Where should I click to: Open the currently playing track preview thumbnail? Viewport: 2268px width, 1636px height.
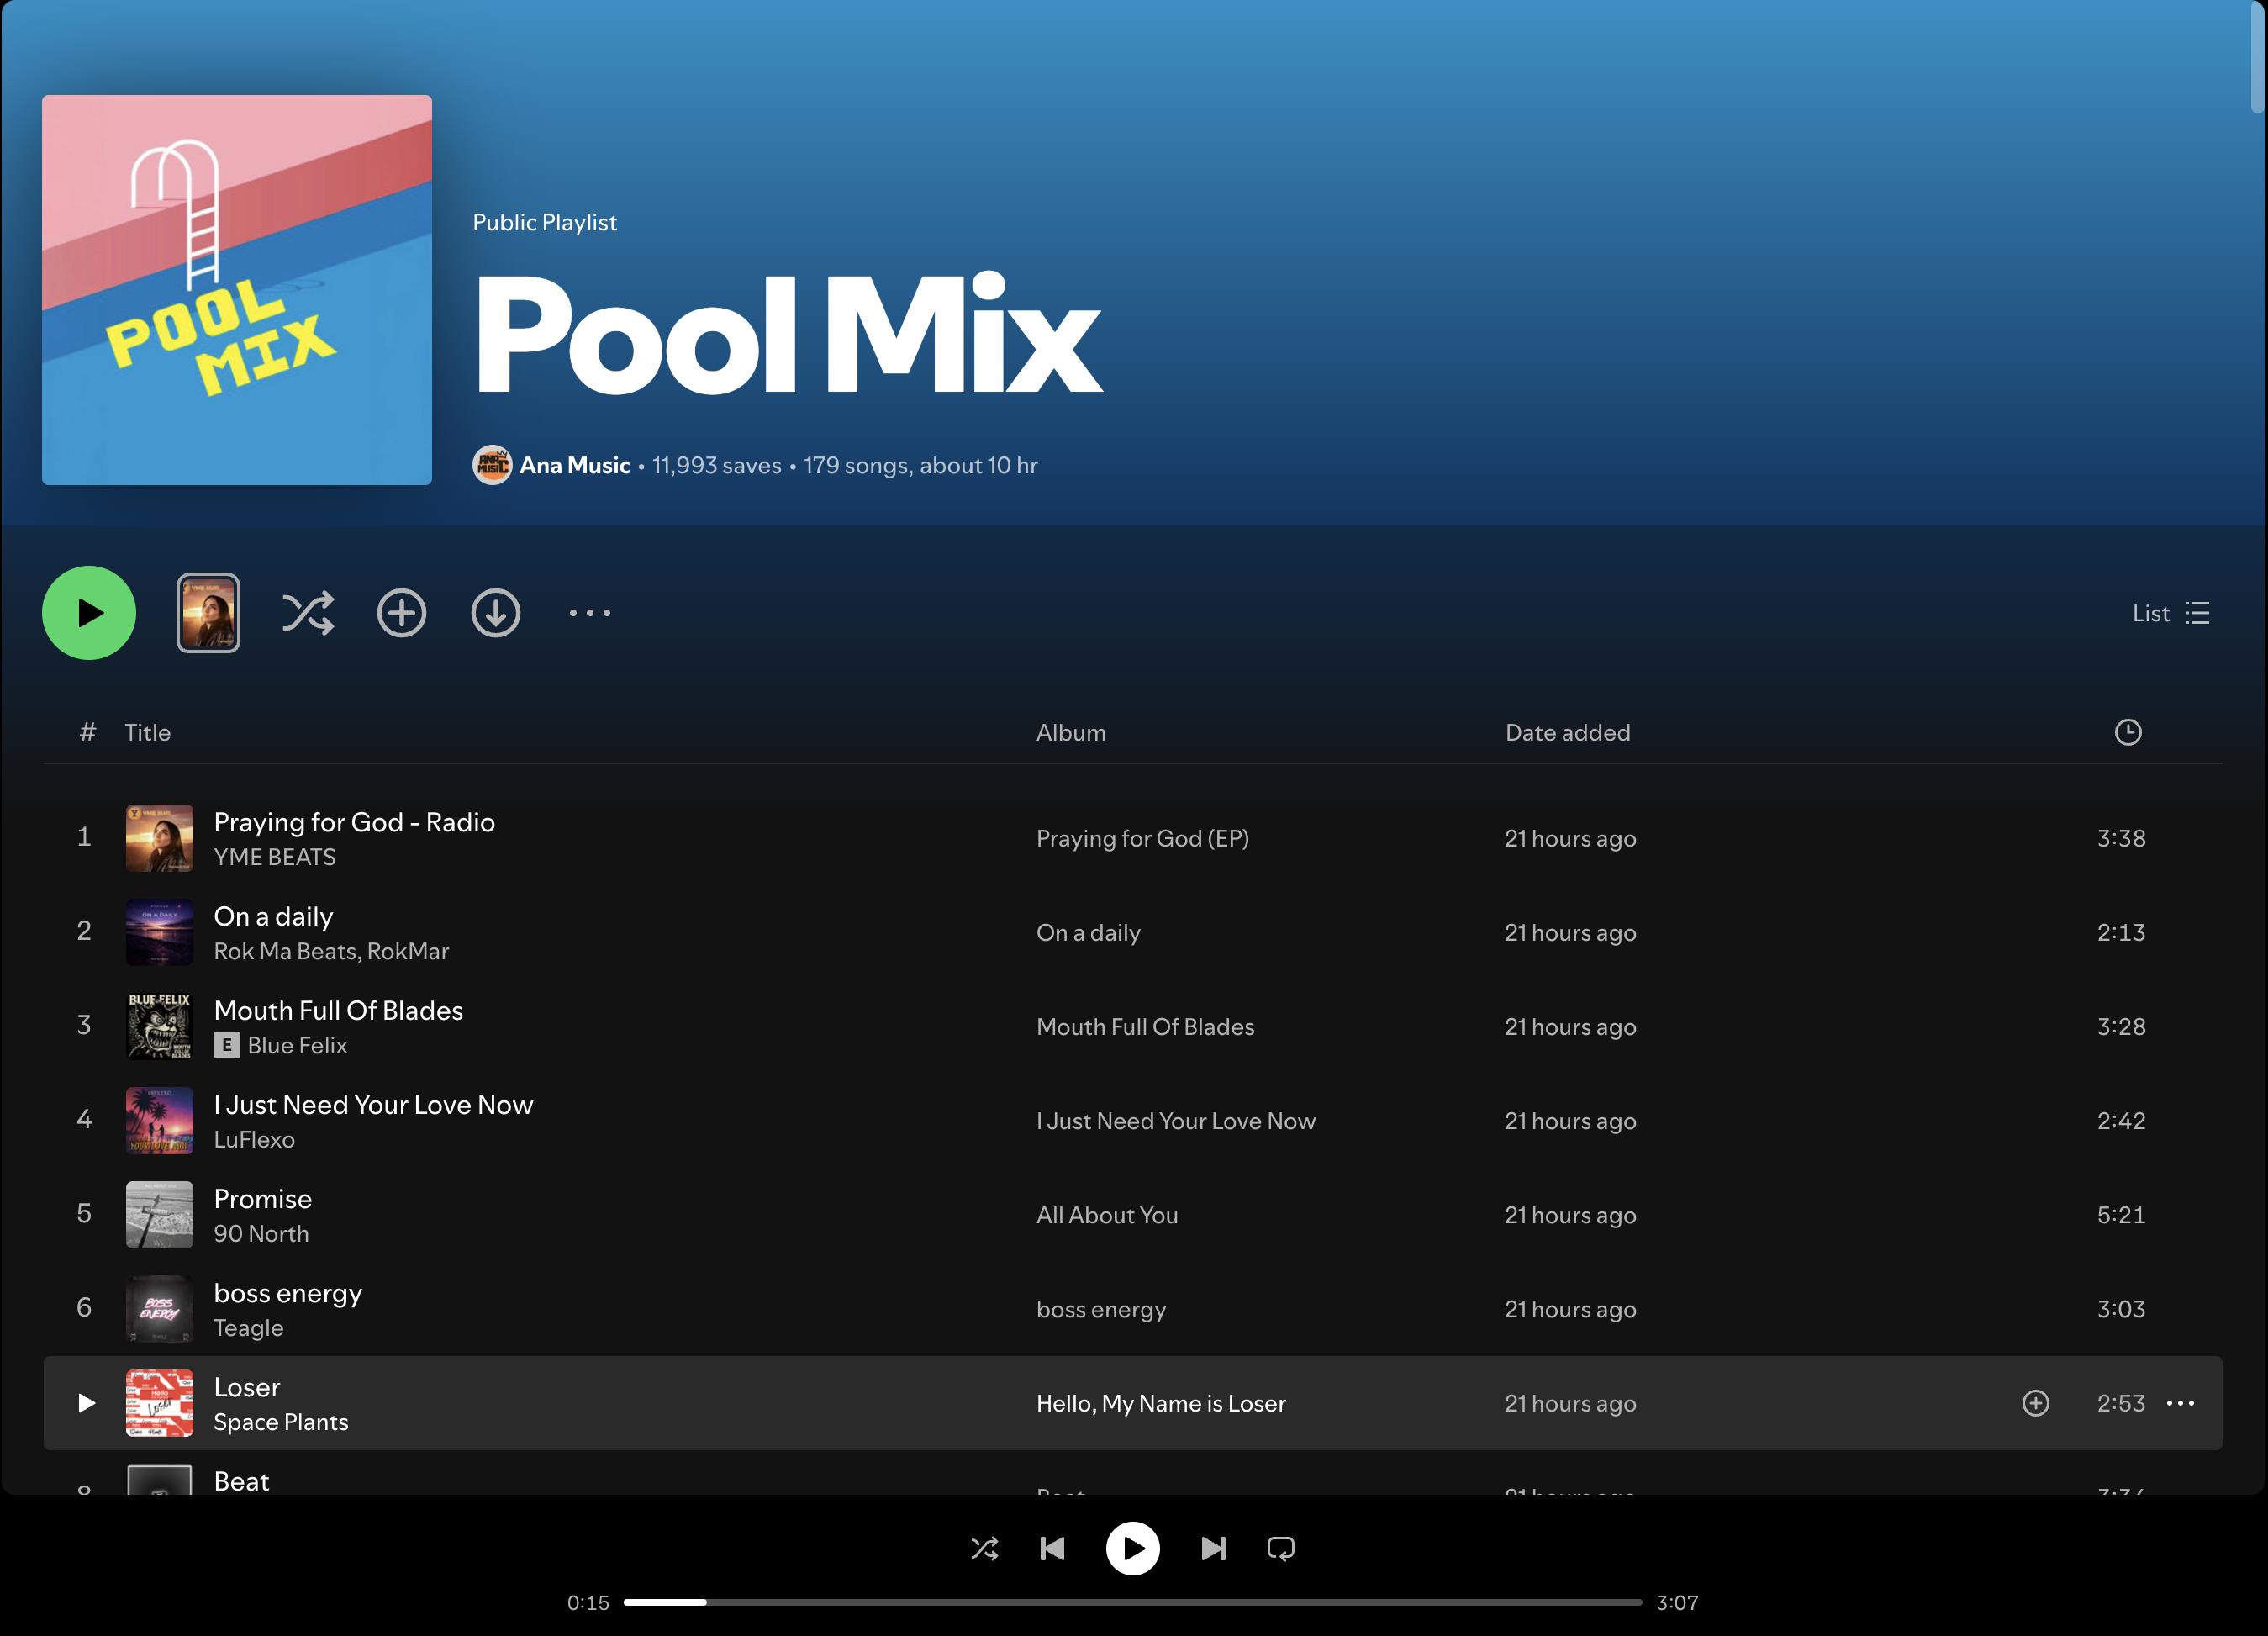click(208, 613)
